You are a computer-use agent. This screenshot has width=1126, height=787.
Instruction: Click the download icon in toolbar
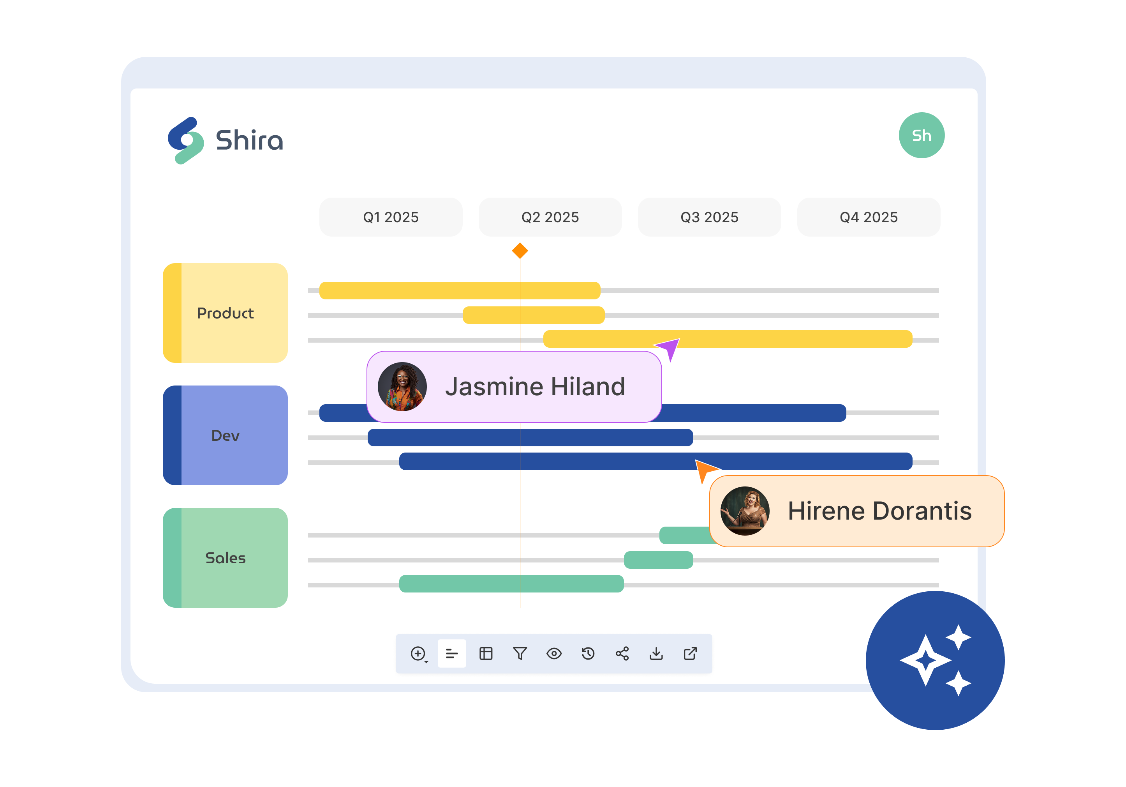[656, 653]
